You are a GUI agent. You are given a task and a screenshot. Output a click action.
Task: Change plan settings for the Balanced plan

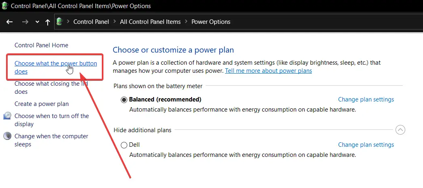366,99
